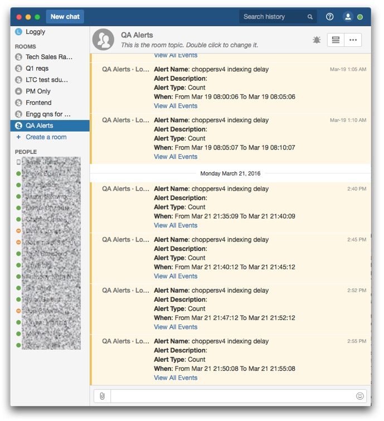Screen dimensions: 384x421
Task: Click the green online status indicator
Action: click(360, 17)
